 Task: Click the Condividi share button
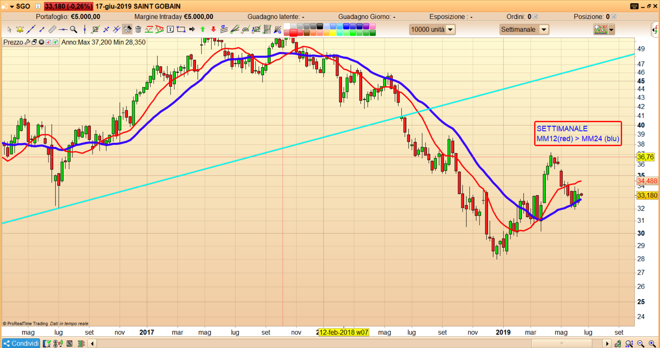21,344
